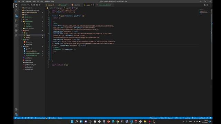This screenshot has height=124, width=221.
Task: Click Live Share in status bar
Action: point(52,118)
